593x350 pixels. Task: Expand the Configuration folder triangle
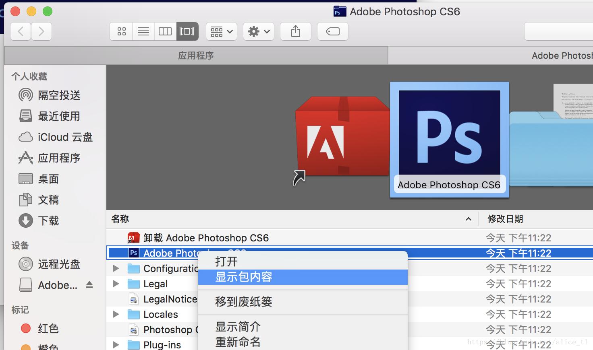116,268
